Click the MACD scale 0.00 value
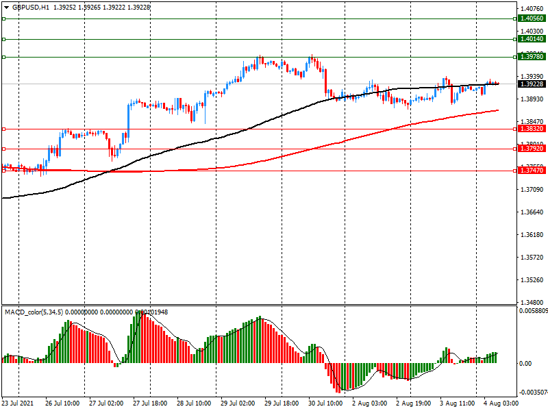This screenshot has height=411, width=548. coord(525,364)
